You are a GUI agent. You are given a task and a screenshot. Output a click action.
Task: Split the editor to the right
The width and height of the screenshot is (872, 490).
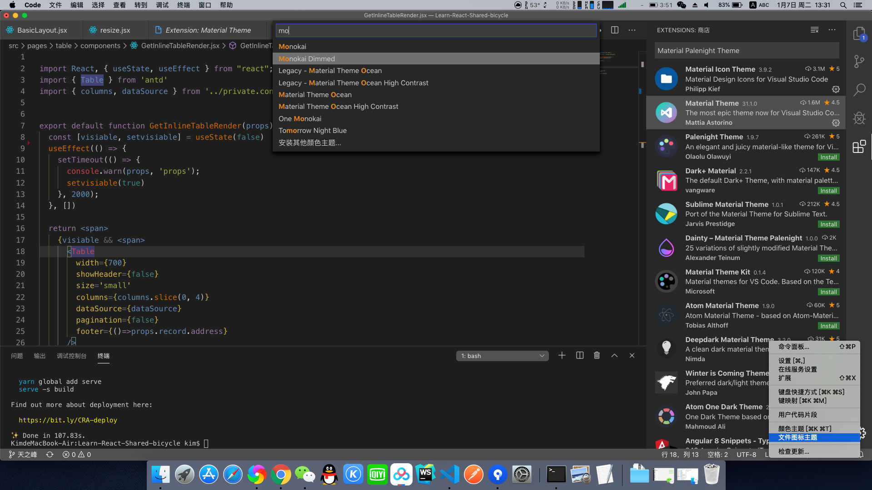click(x=615, y=30)
